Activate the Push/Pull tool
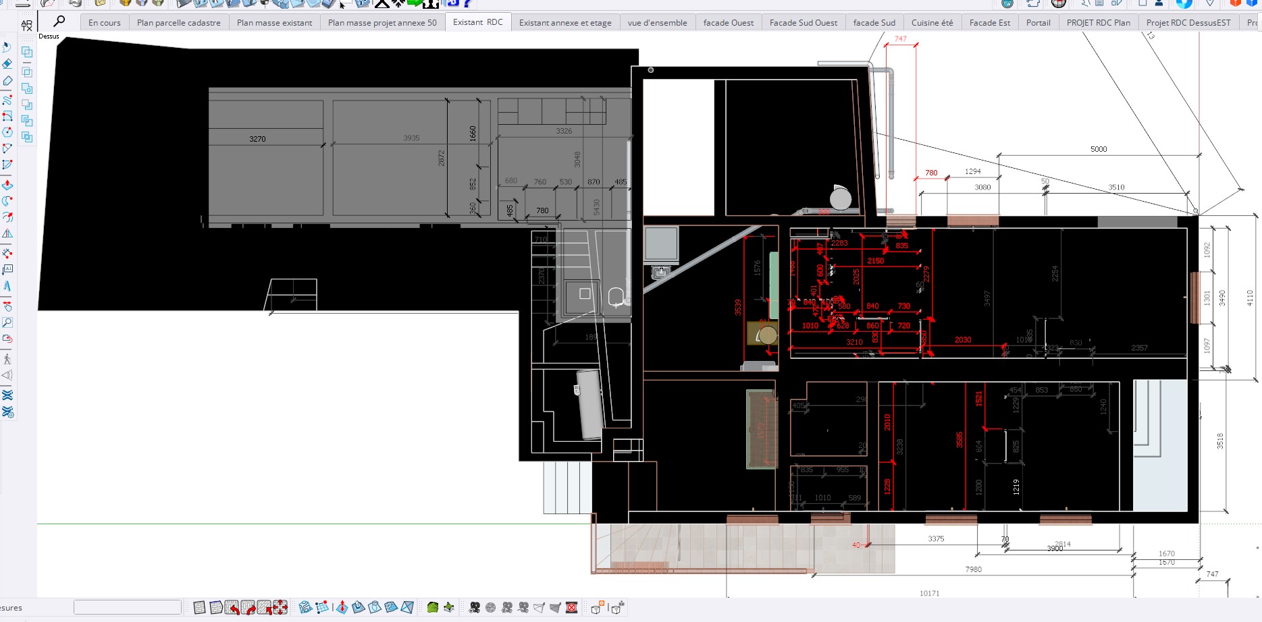Screen dimensions: 1262x622 [x=7, y=185]
